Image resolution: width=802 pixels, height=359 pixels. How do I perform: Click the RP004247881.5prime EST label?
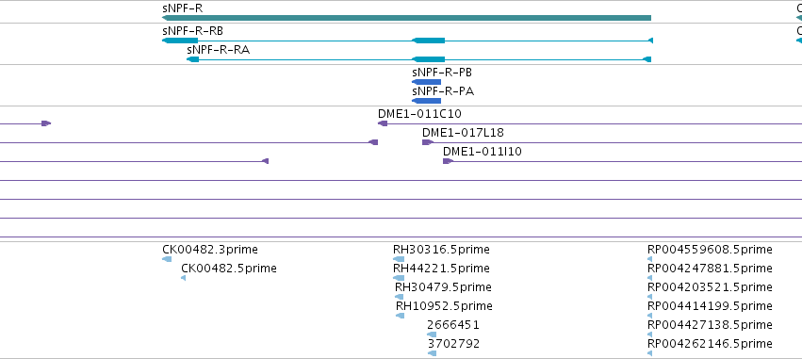(x=710, y=269)
